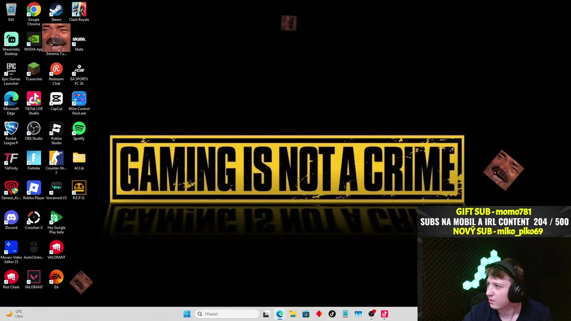571x321 pixels.
Task: Open the pink TikTok LIVE Studio taskbar icon
Action: click(385, 314)
